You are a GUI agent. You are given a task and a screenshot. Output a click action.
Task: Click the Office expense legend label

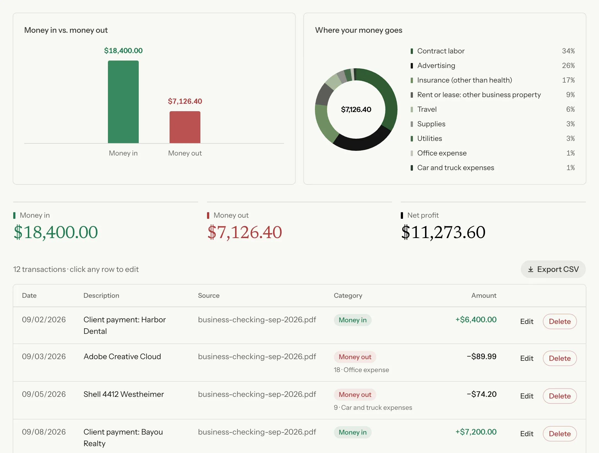pos(442,153)
